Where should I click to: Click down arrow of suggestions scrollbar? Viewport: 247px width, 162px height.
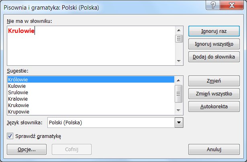(x=178, y=110)
